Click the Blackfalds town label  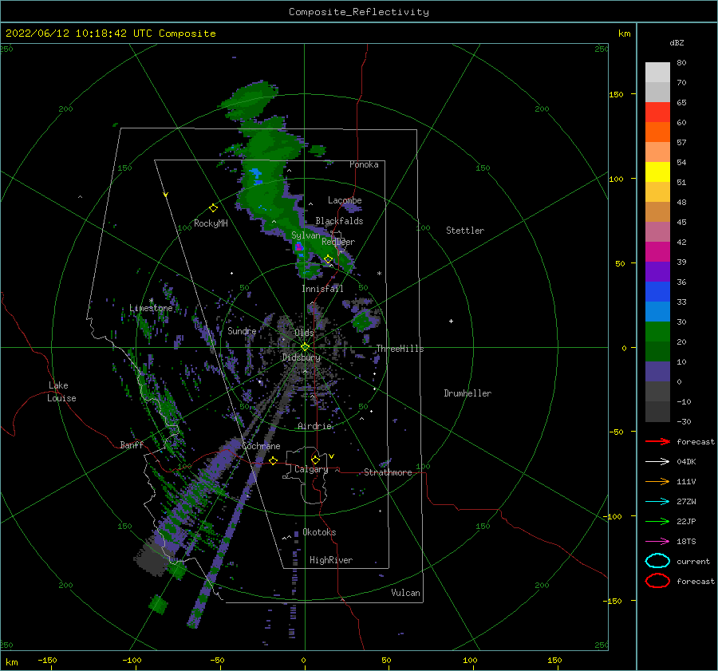[339, 221]
